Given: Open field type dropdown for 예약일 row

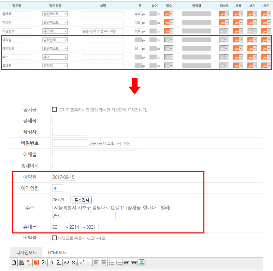Looking at the screenshot, I should pyautogui.click(x=55, y=40).
